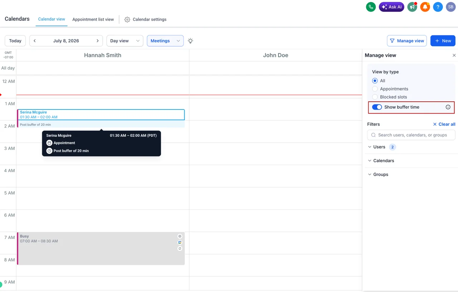Click the clock Post buffer icon in tooltip

coord(49,151)
